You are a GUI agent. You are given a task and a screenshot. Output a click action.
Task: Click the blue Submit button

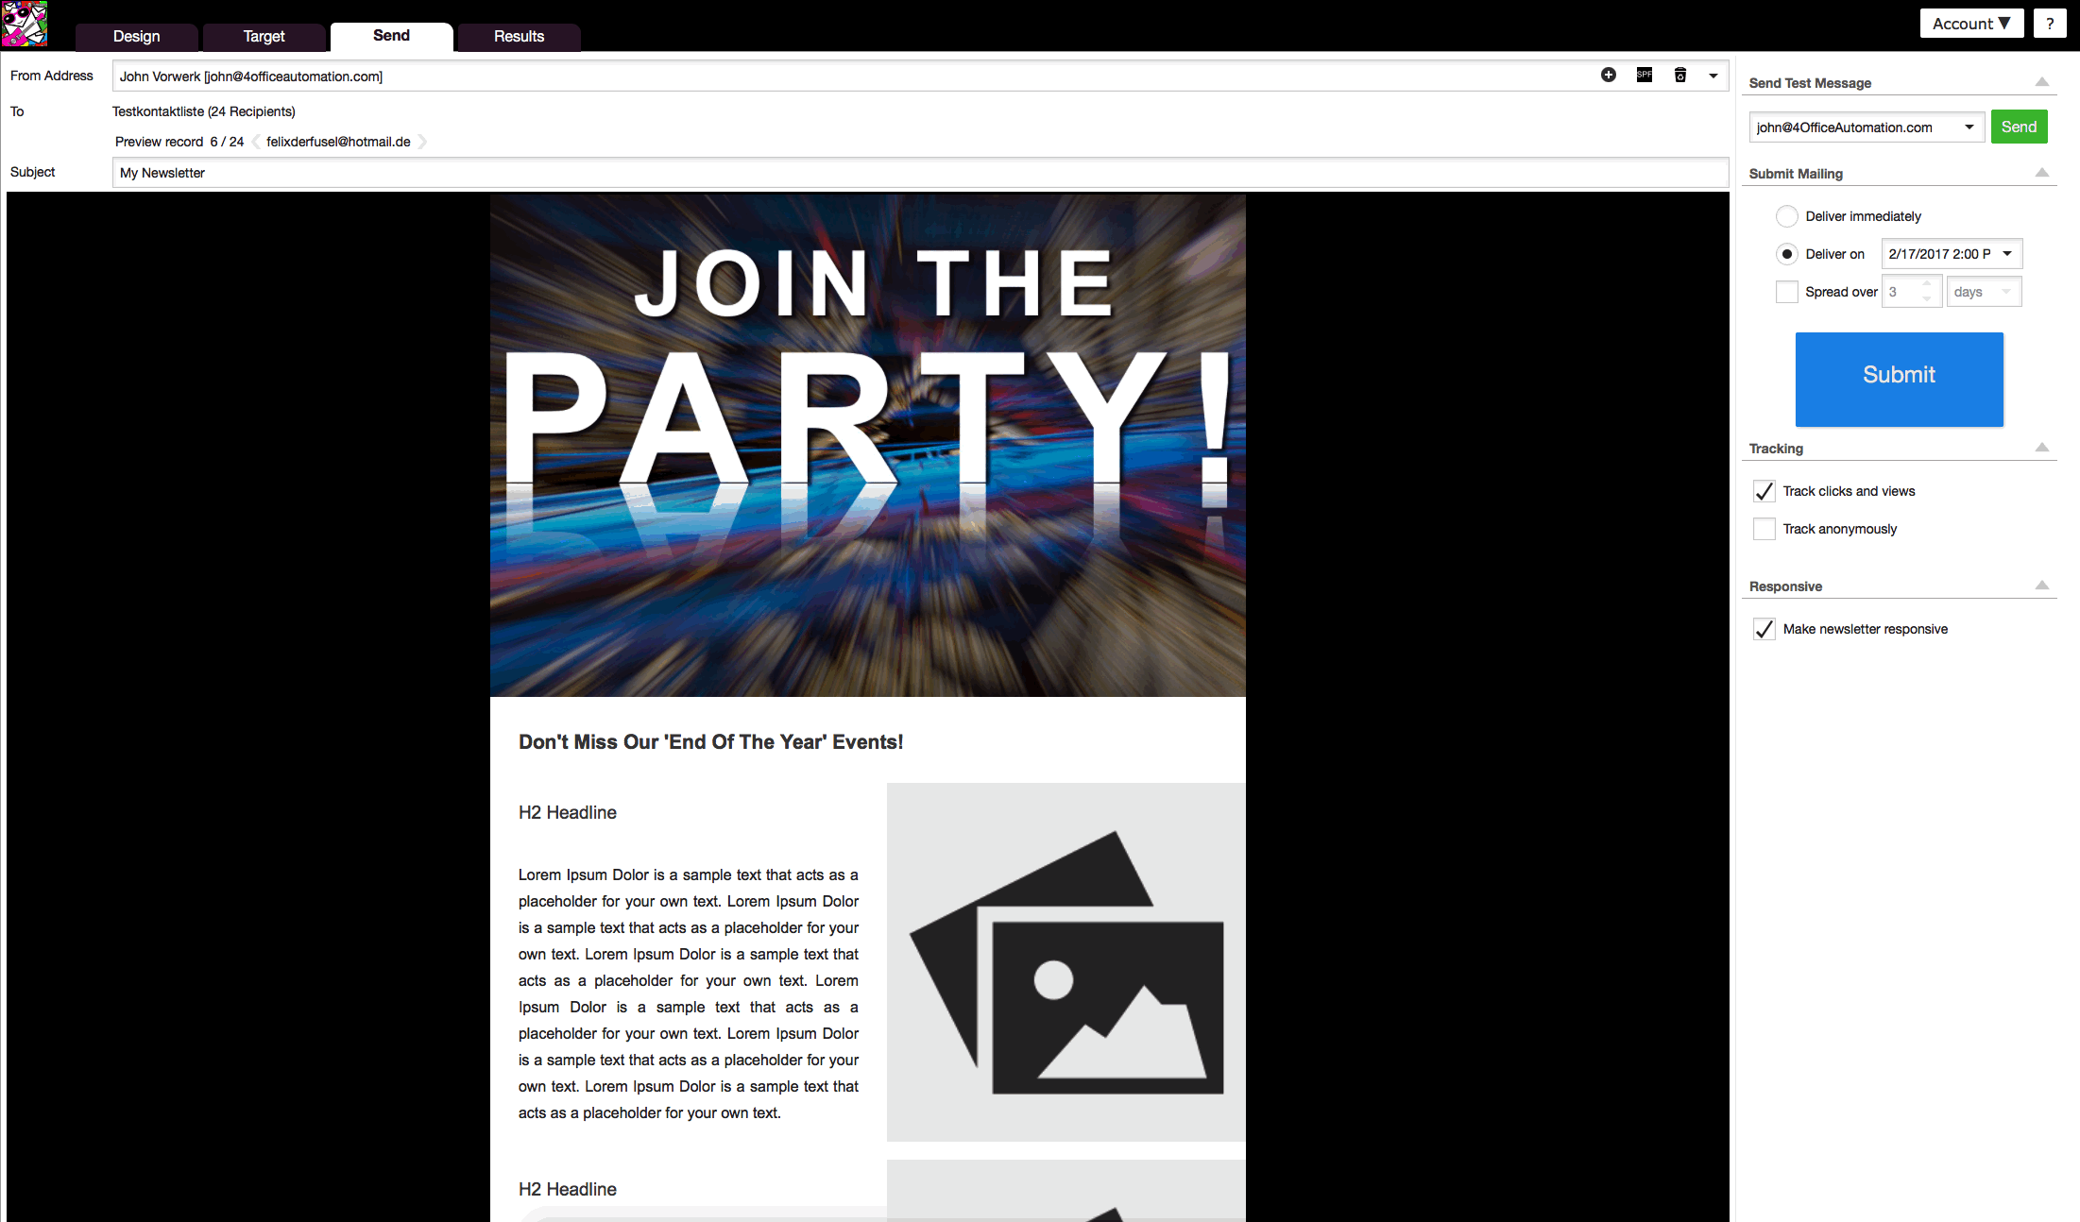point(1899,379)
